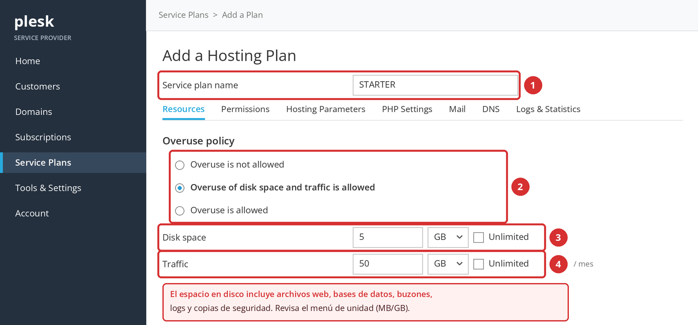Click the Plesk logo

pyautogui.click(x=34, y=21)
